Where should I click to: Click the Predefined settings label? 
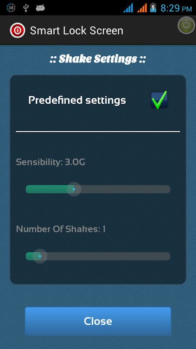(77, 100)
